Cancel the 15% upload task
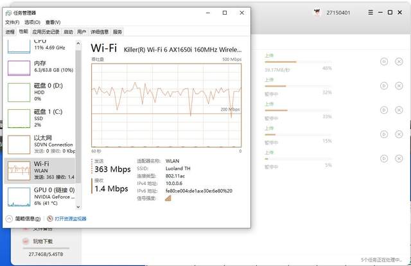The width and height of the screenshot is (411, 266). click(399, 134)
